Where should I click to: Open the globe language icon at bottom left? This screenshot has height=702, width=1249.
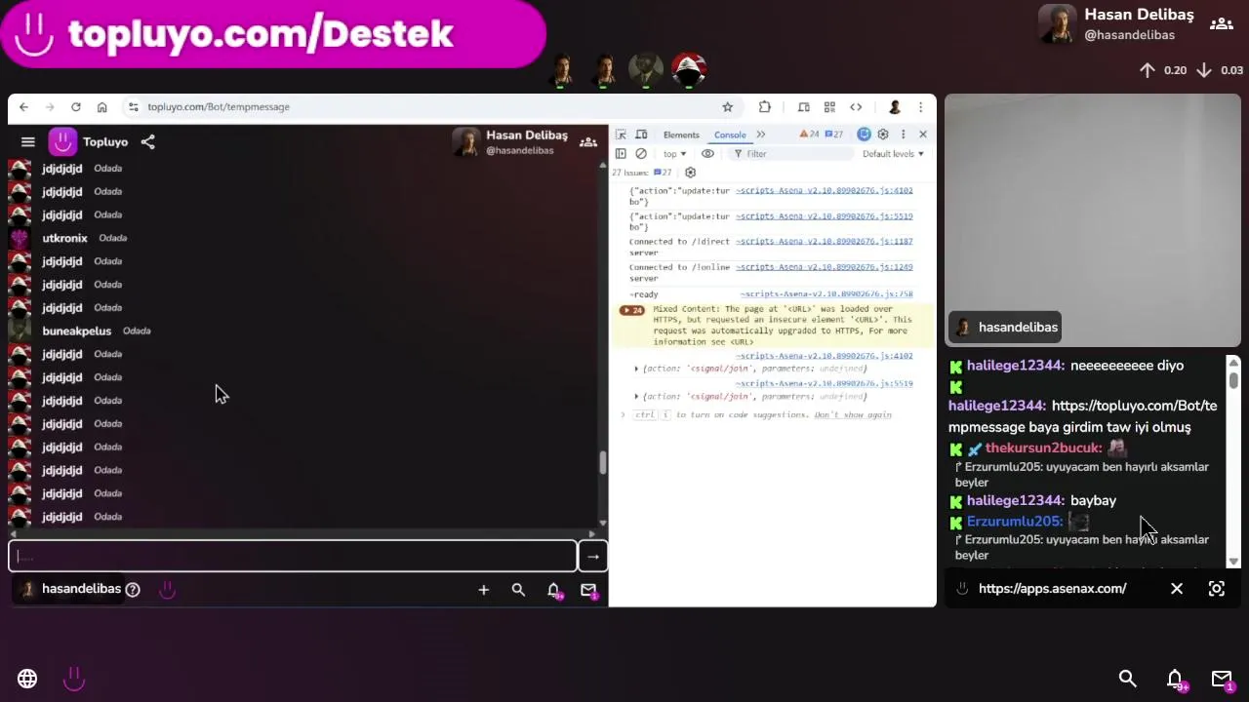coord(27,679)
